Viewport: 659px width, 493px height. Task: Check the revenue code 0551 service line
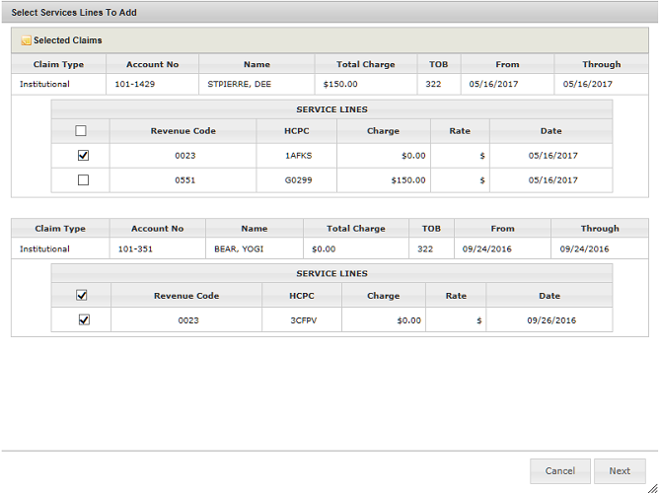(x=83, y=180)
